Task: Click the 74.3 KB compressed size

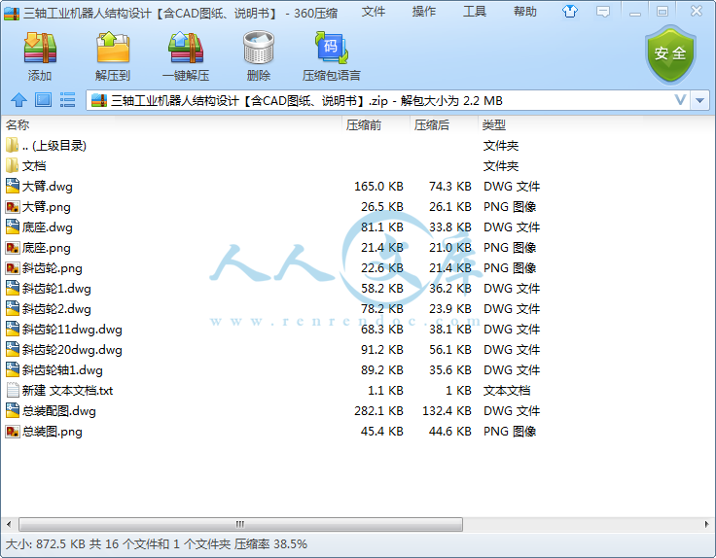Action: 449,186
